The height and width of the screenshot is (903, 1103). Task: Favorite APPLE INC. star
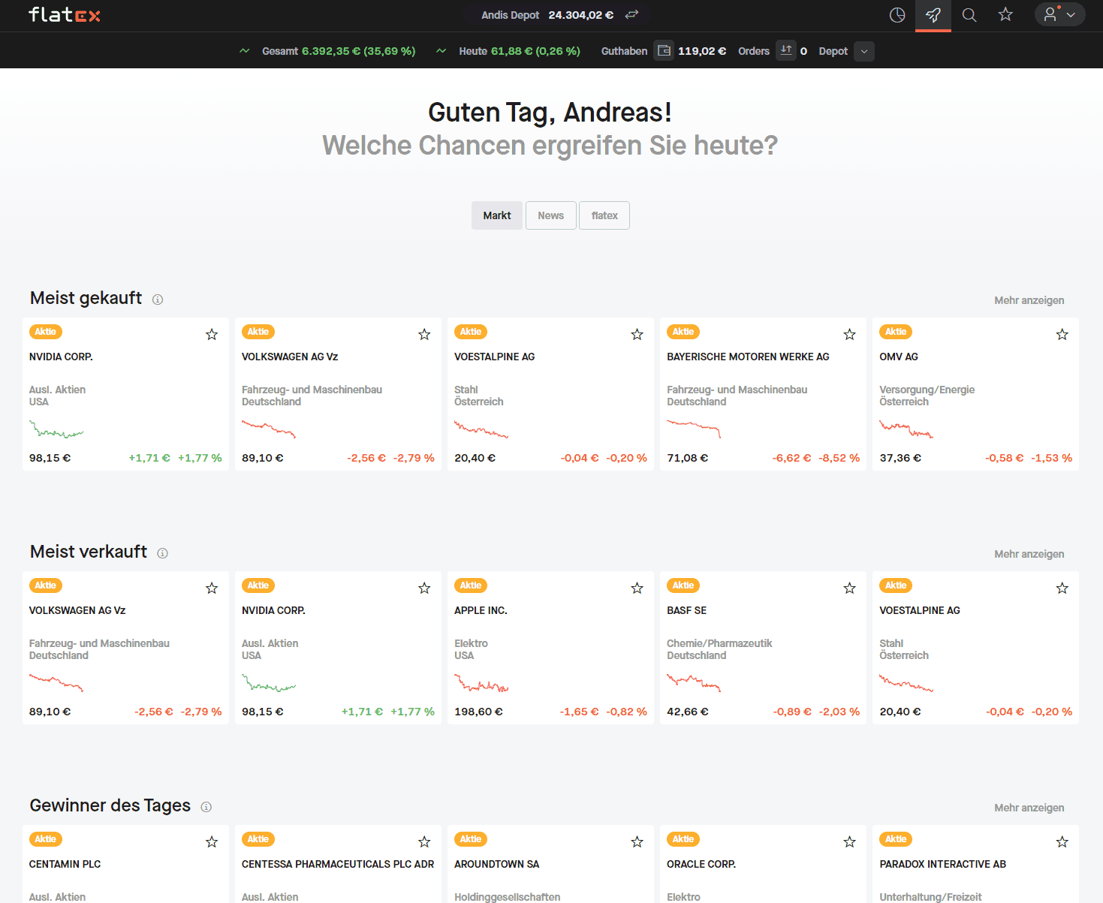(637, 588)
